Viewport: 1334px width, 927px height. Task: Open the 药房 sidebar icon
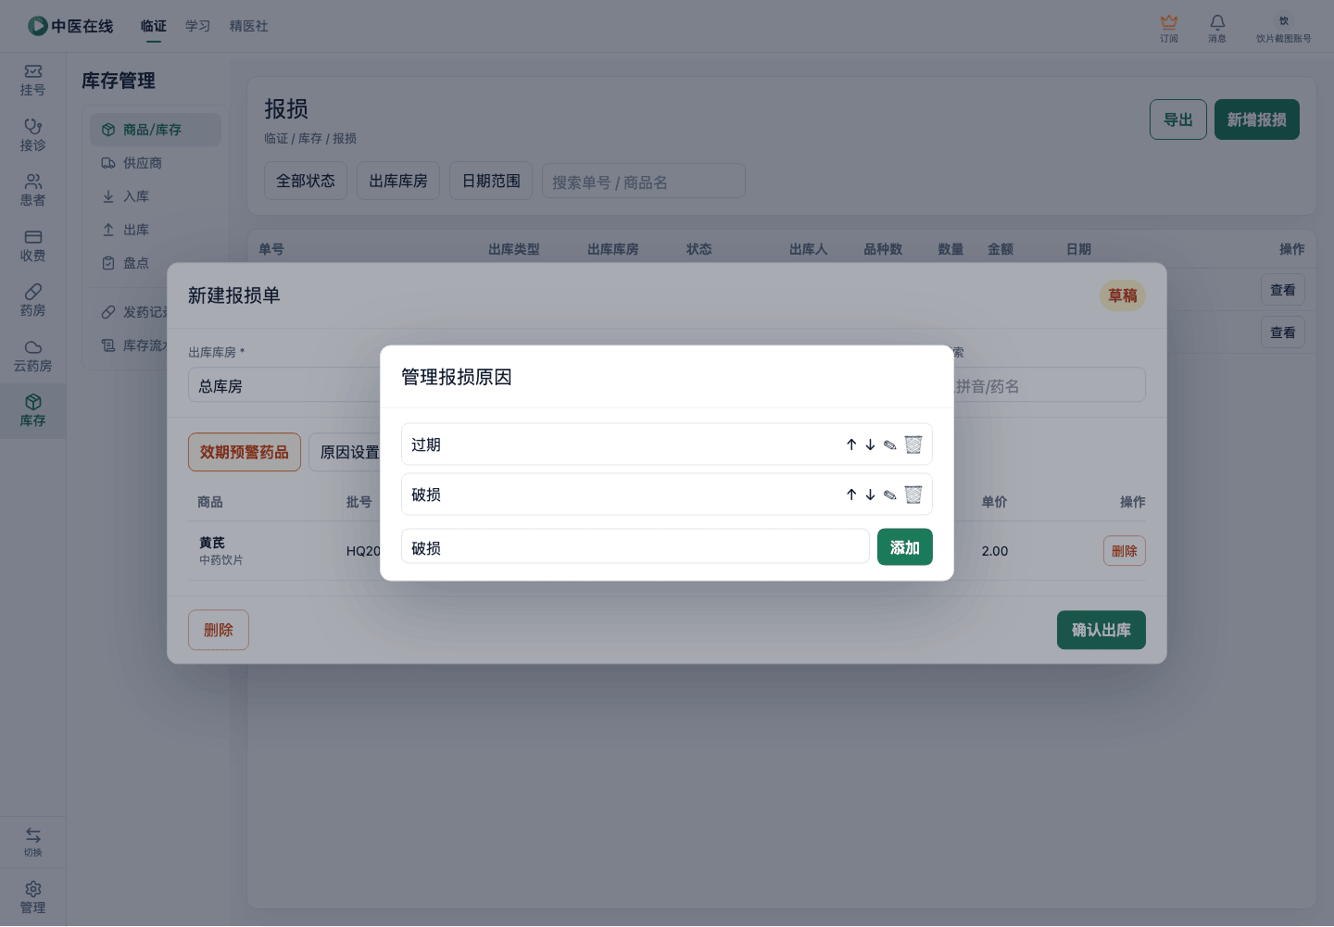click(x=32, y=301)
